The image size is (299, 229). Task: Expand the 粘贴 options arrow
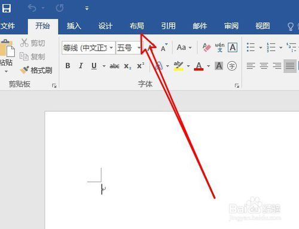[6, 71]
